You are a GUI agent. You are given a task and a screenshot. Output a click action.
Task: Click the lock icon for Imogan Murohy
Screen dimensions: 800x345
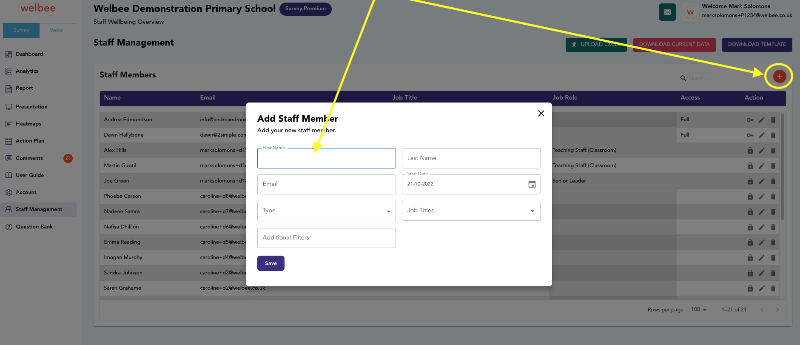[750, 258]
